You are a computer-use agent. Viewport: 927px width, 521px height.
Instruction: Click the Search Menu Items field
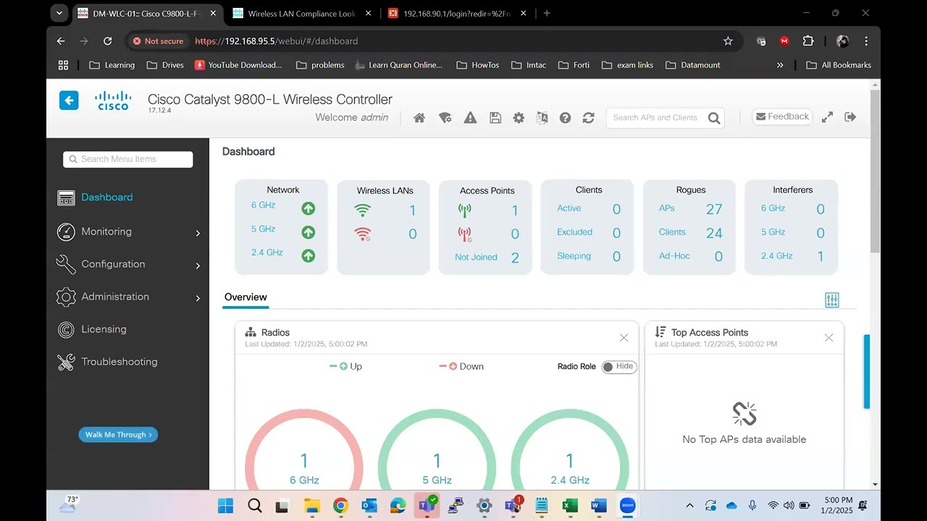coord(128,159)
